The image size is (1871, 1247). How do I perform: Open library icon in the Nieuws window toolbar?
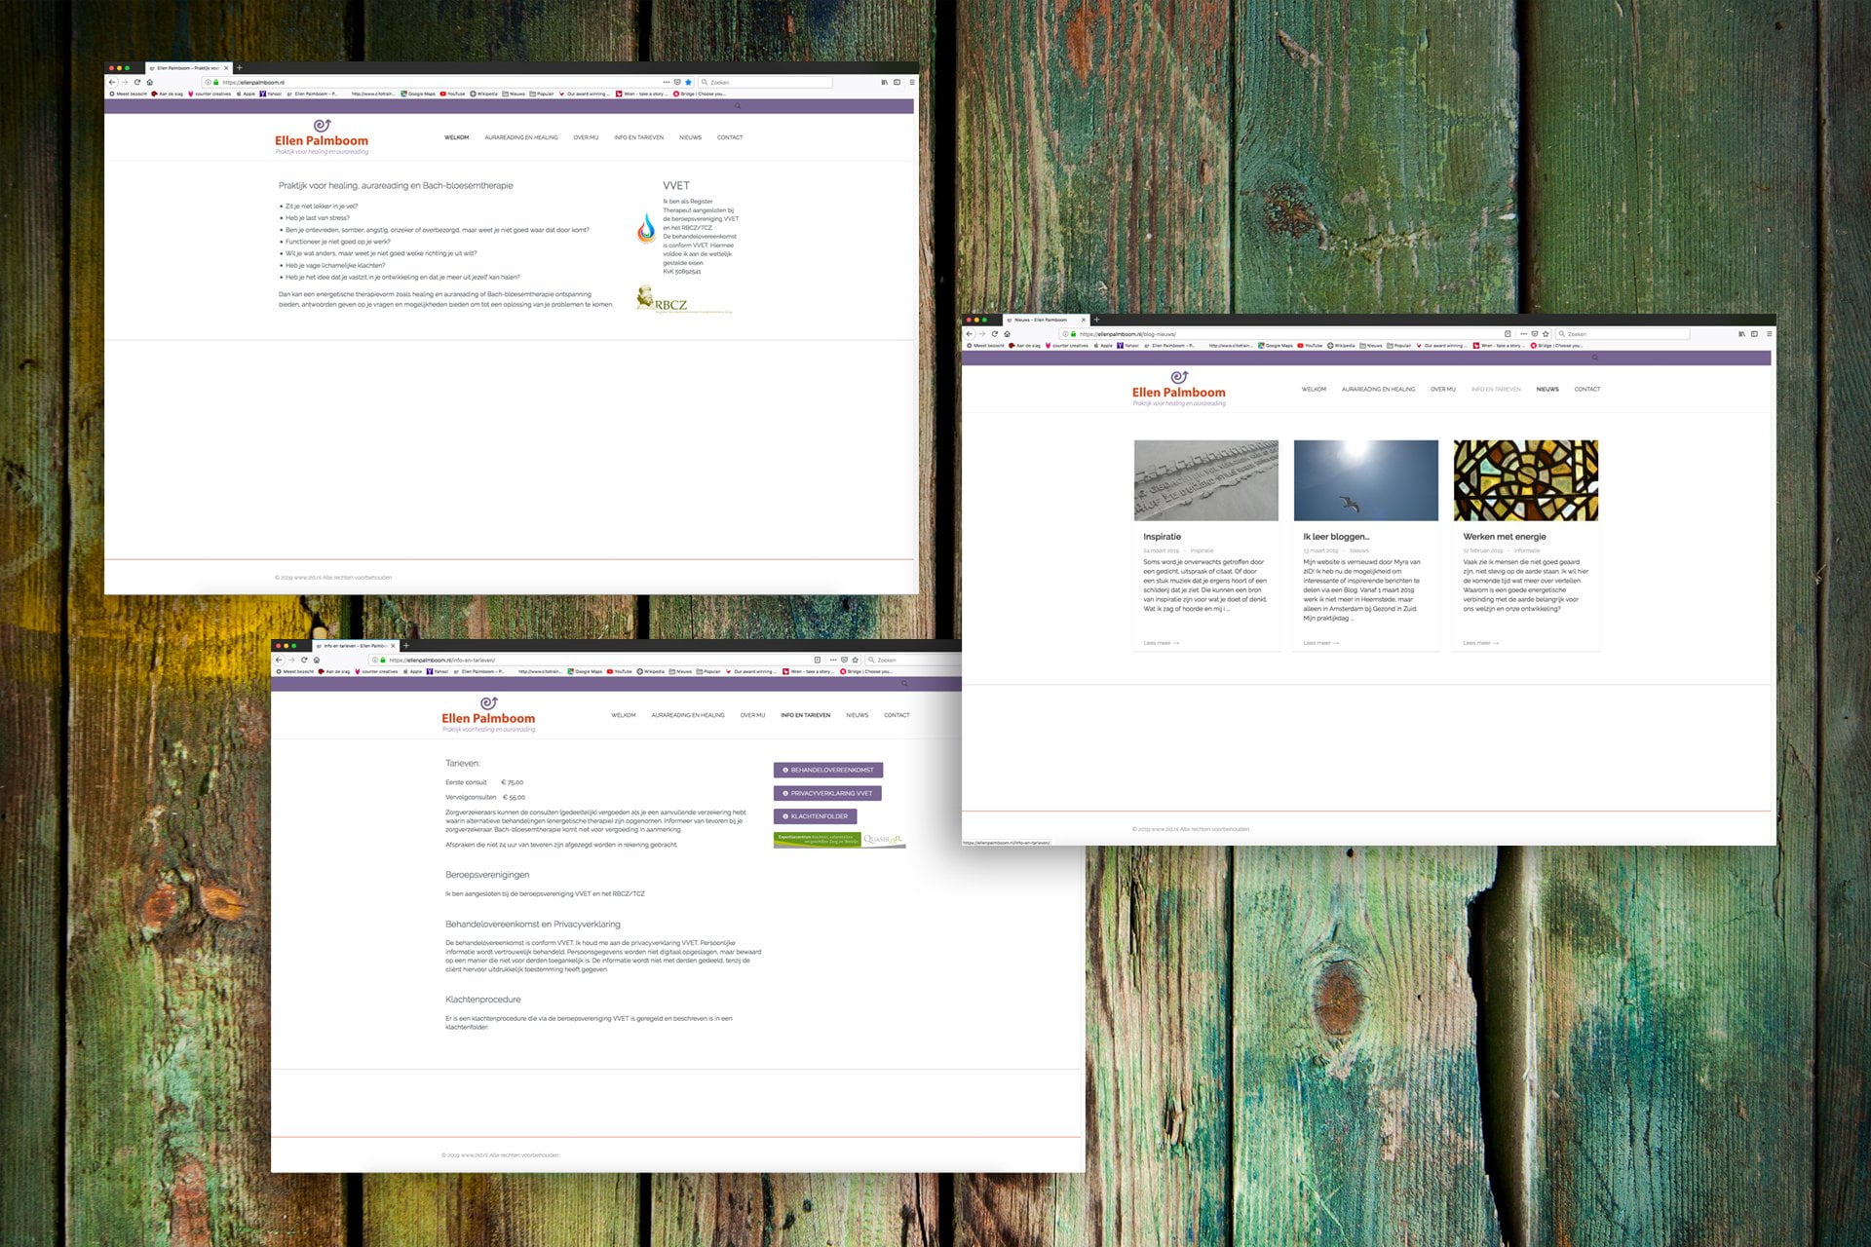click(1741, 334)
